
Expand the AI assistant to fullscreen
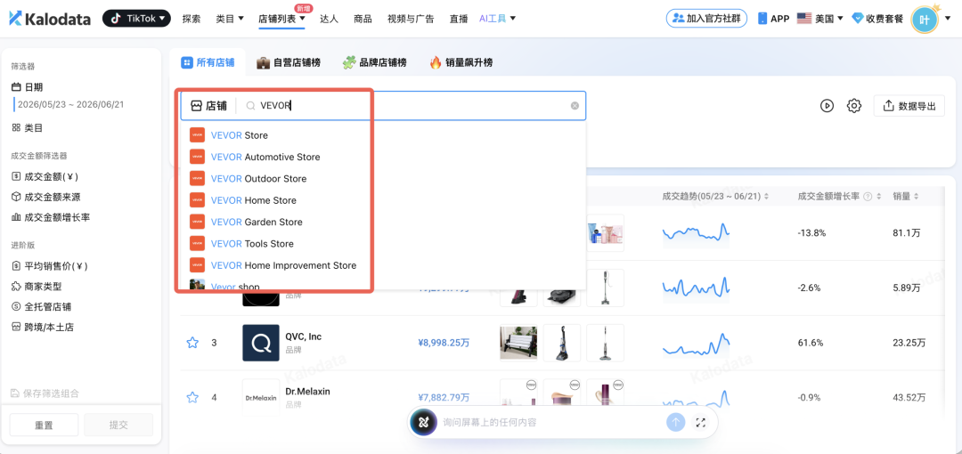[701, 422]
